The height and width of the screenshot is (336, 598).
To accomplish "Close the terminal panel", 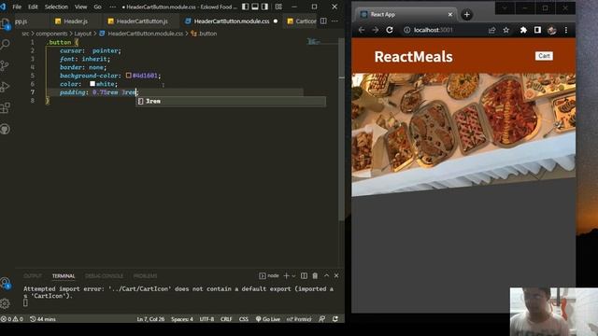I will (336, 275).
